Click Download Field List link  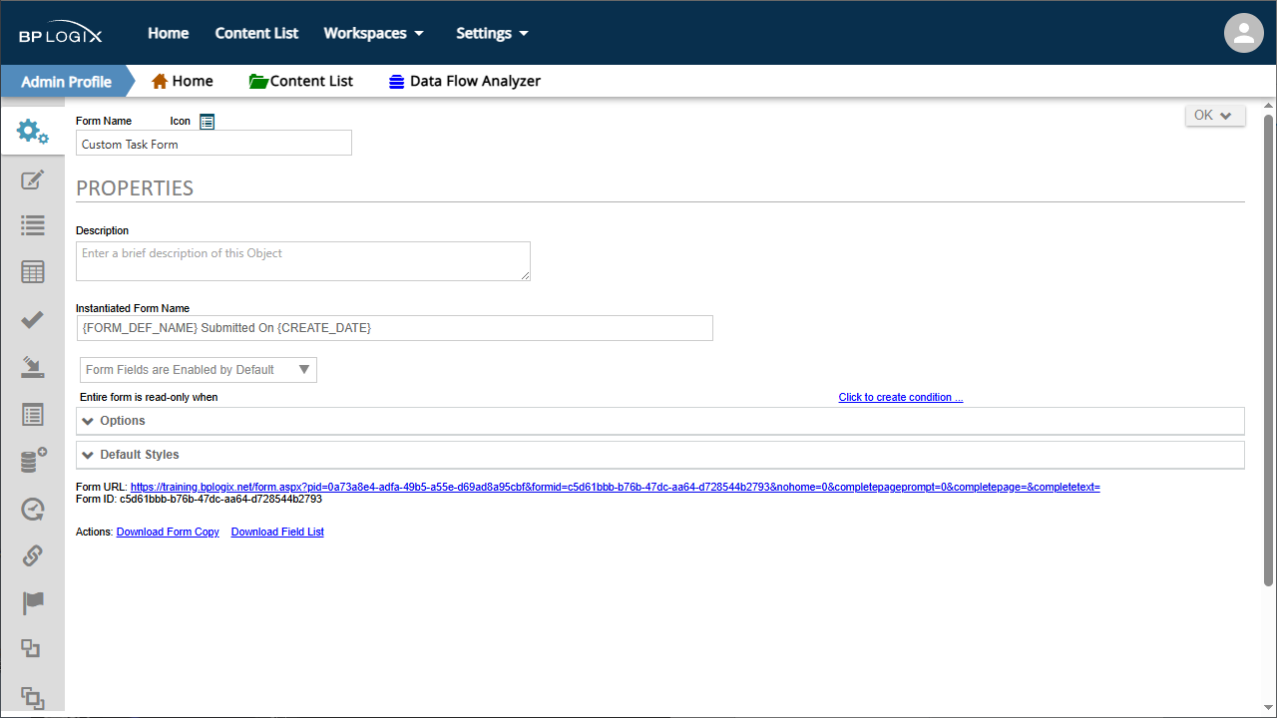(277, 532)
